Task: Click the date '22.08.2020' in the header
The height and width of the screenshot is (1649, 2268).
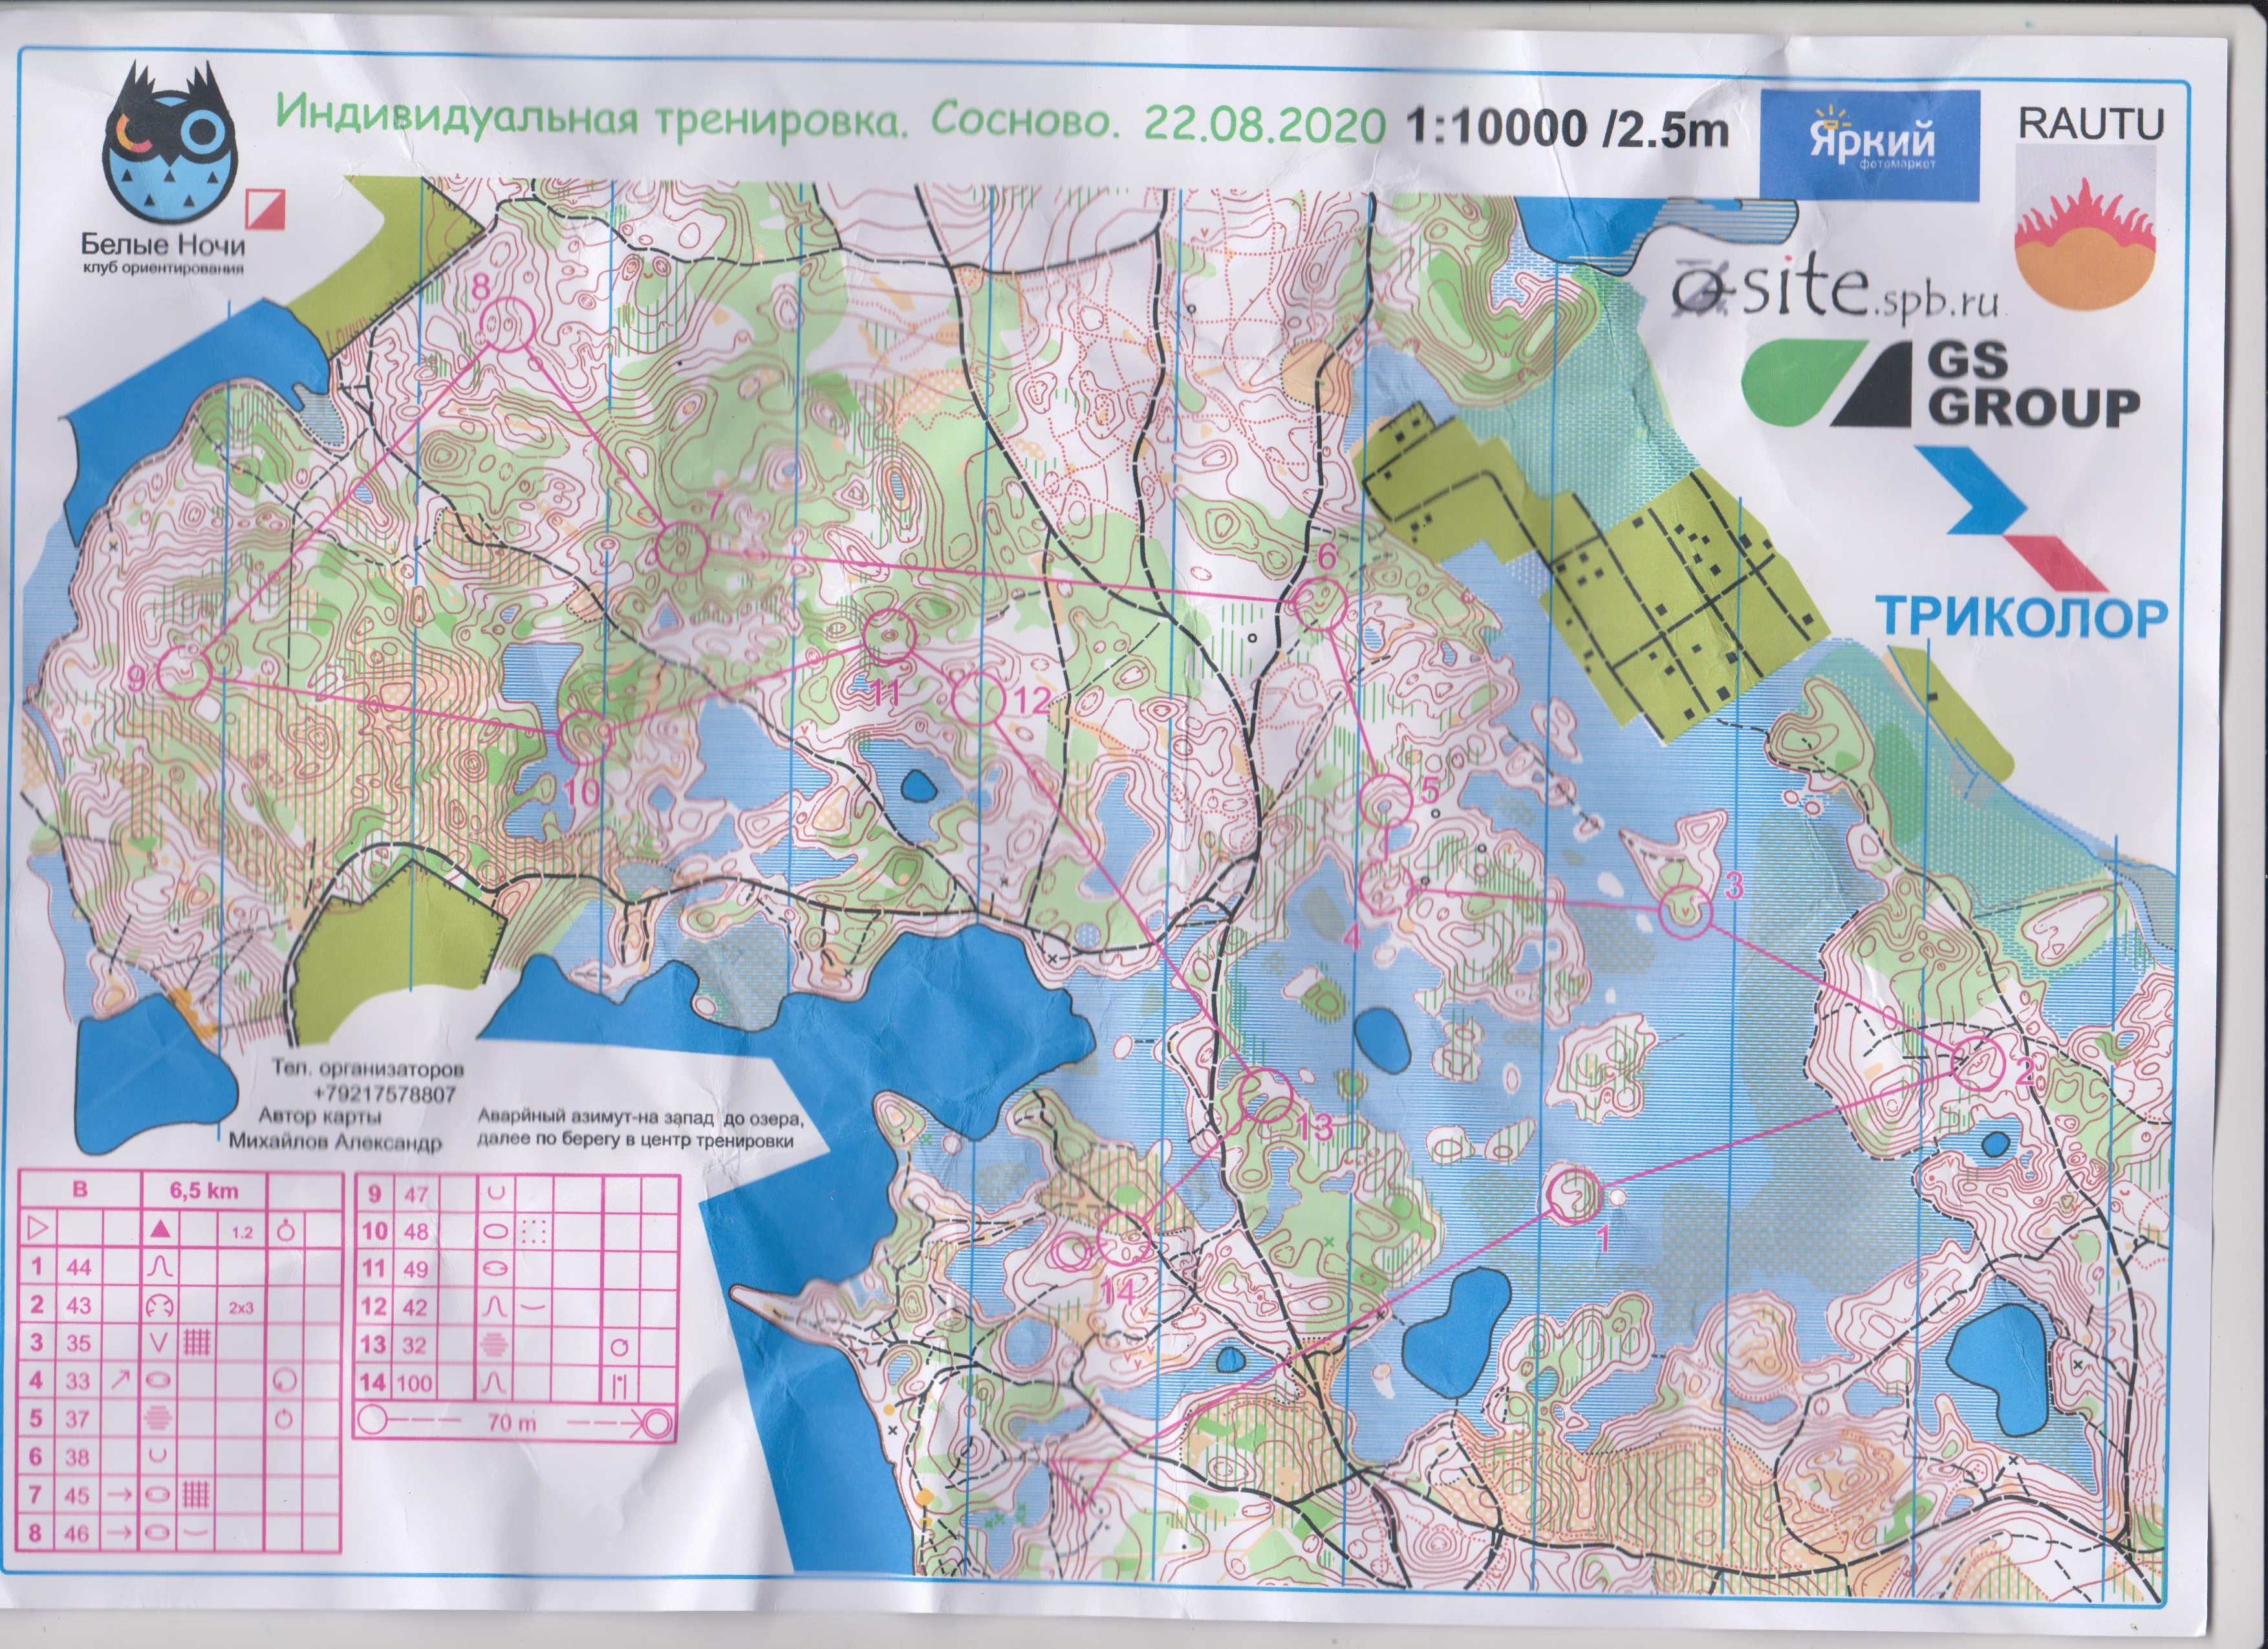Action: click(x=1264, y=126)
